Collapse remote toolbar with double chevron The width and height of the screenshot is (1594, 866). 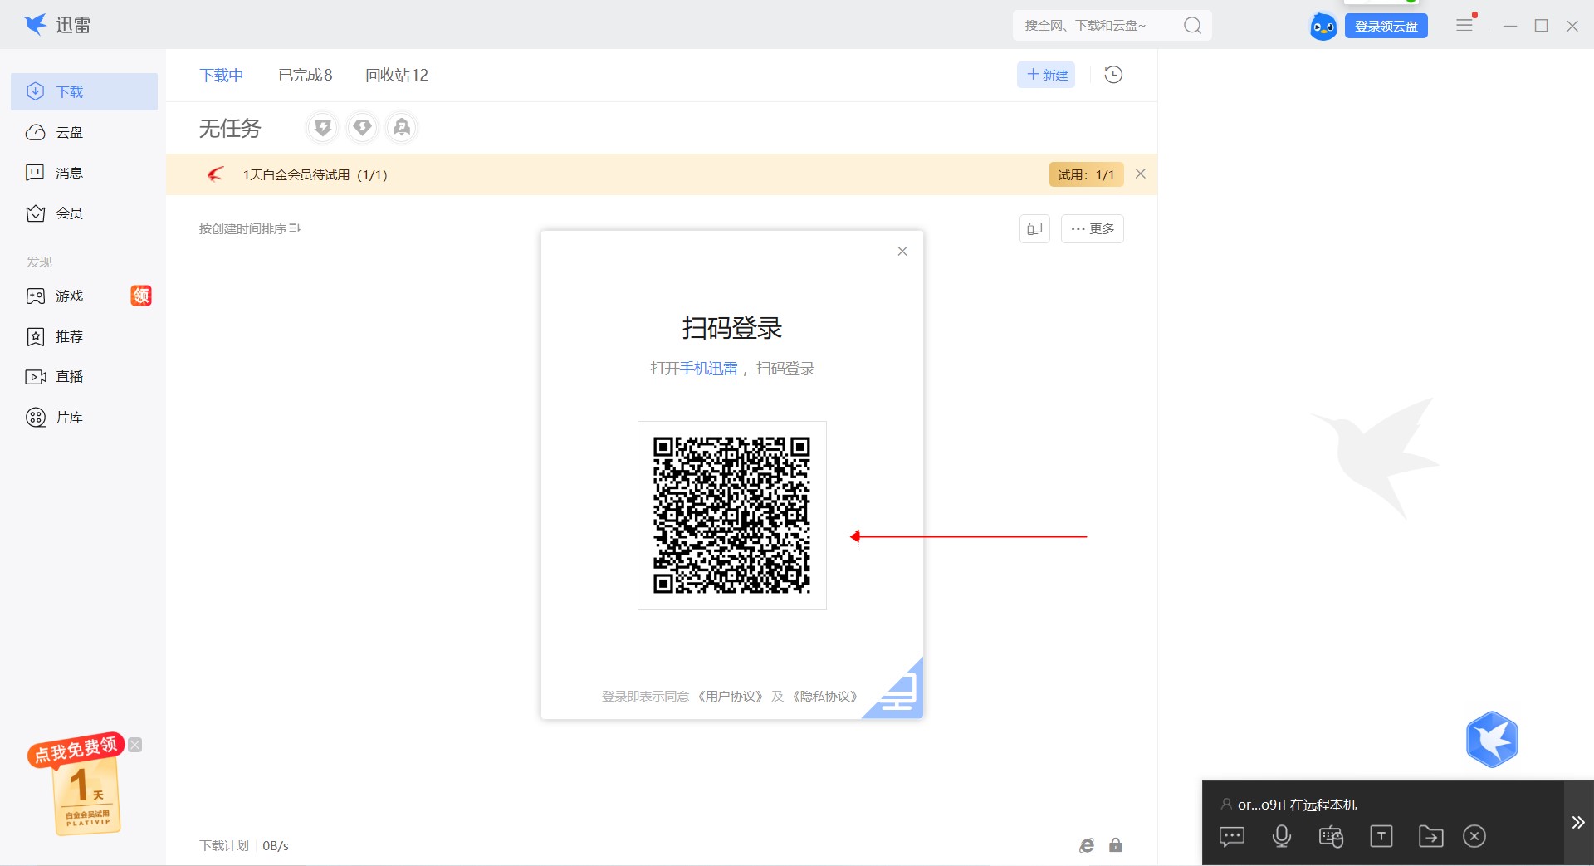(1578, 823)
